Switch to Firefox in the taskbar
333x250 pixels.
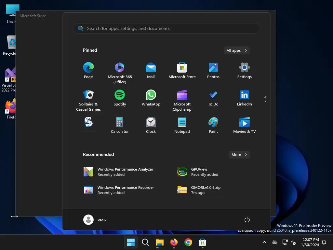pyautogui.click(x=174, y=242)
